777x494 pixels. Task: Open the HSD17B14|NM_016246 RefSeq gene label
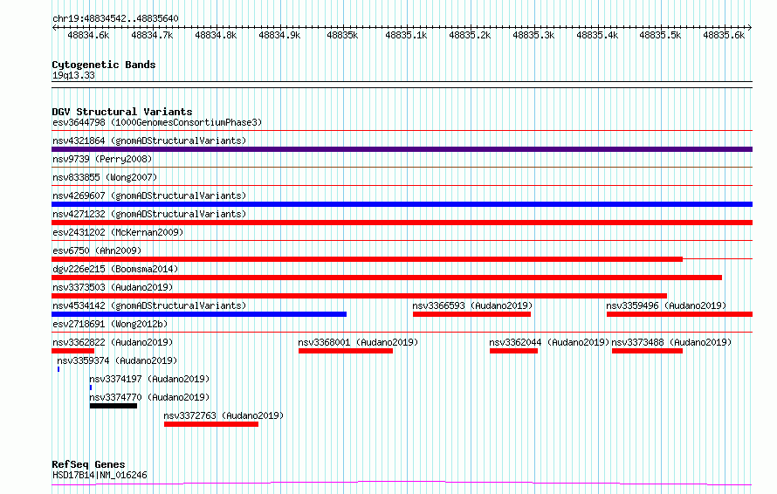tap(100, 475)
